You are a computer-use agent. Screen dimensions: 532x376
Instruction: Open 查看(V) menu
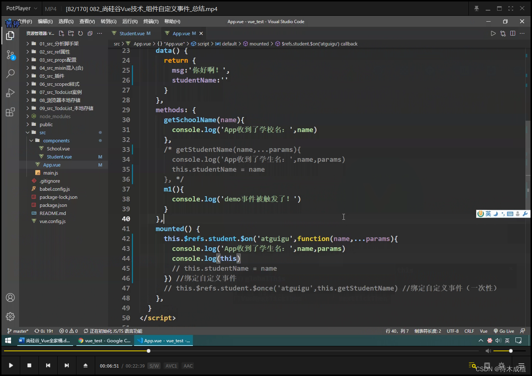pos(87,22)
